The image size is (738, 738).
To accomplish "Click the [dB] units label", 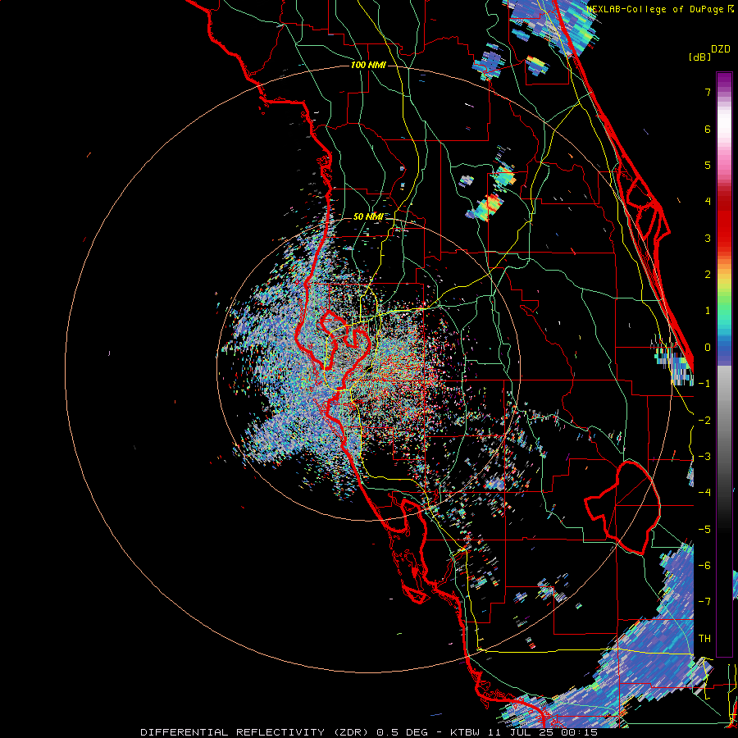I will tap(699, 57).
